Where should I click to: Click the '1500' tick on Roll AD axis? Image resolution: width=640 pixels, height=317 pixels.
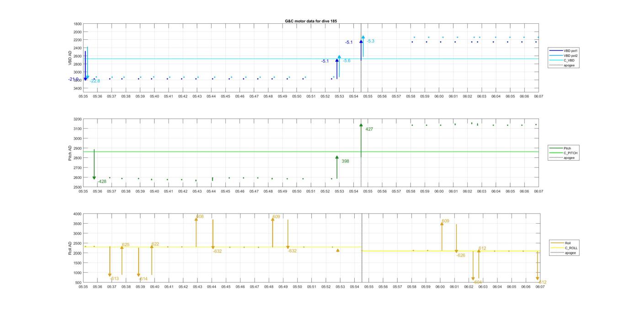point(78,263)
